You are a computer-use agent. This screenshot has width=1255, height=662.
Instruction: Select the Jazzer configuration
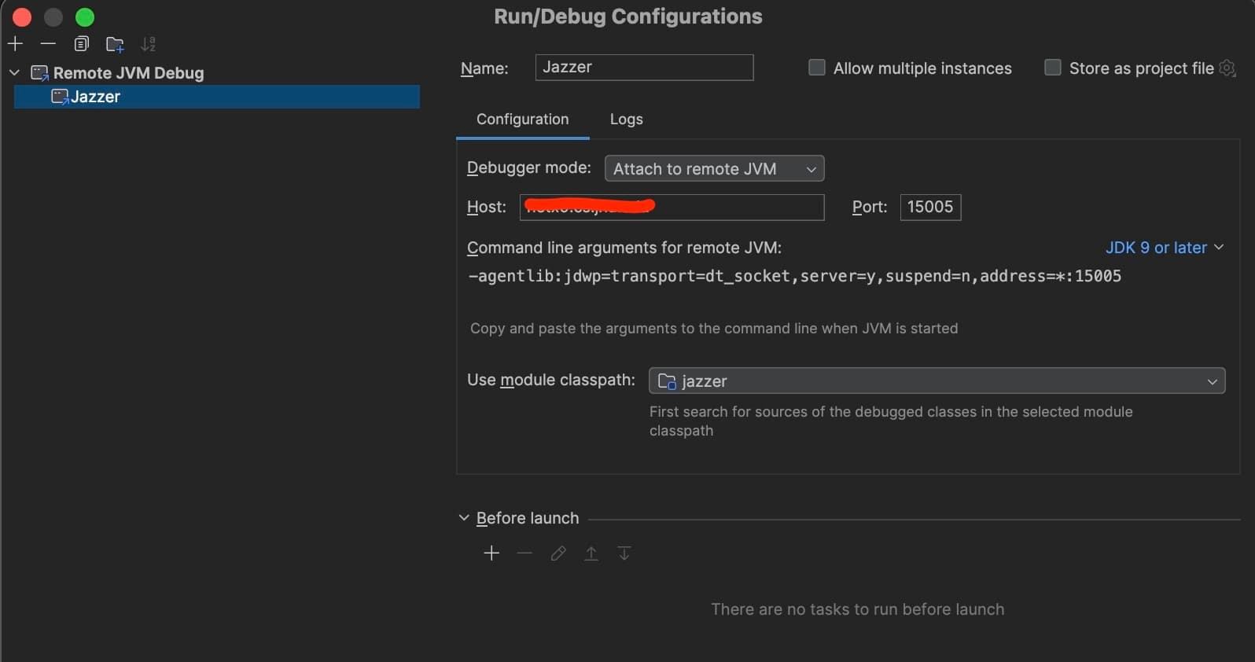click(x=217, y=97)
